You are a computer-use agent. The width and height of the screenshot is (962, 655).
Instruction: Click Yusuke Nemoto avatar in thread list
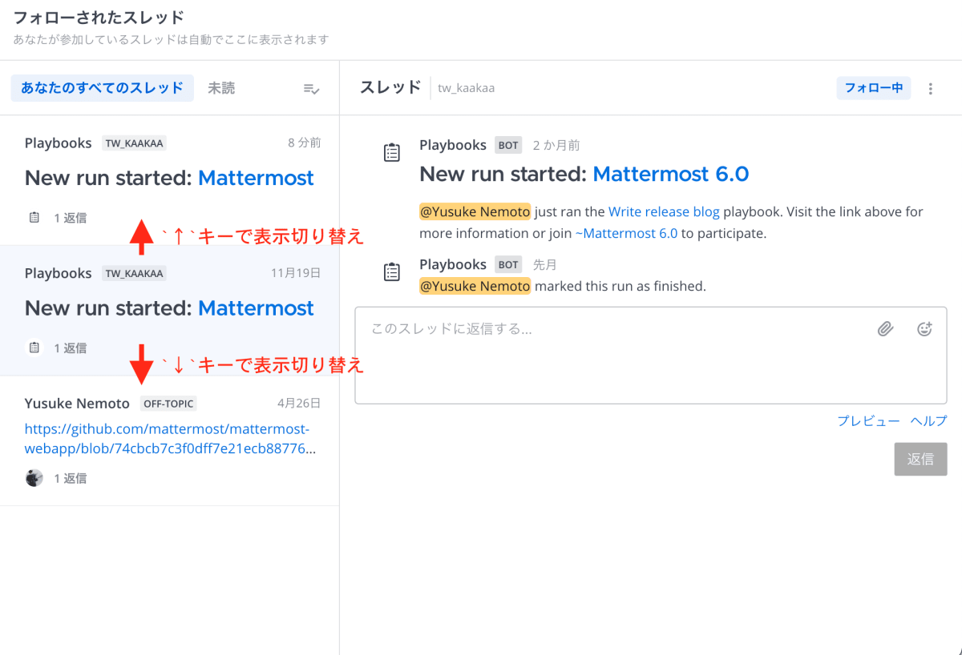point(34,478)
